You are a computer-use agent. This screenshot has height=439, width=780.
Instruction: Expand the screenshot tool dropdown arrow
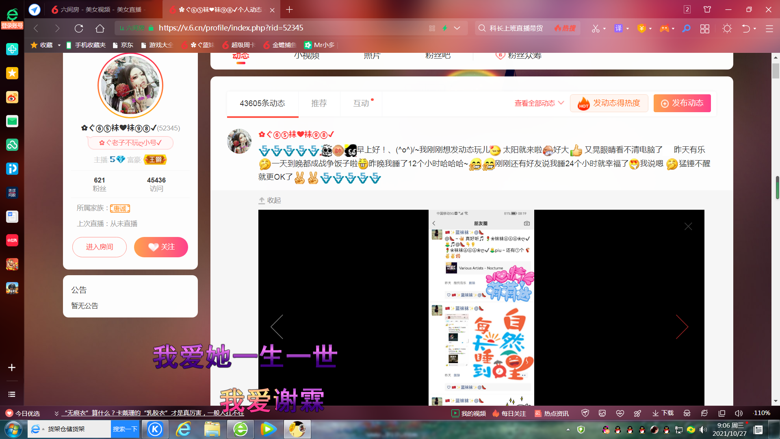[604, 28]
